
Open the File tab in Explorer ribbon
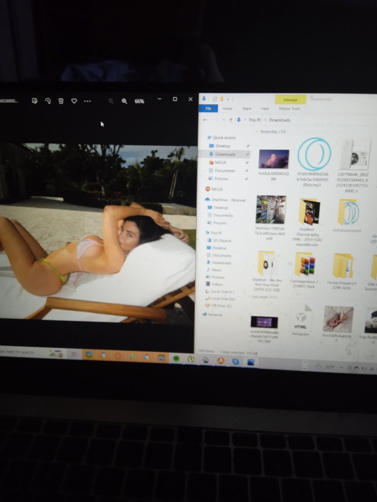tap(208, 108)
